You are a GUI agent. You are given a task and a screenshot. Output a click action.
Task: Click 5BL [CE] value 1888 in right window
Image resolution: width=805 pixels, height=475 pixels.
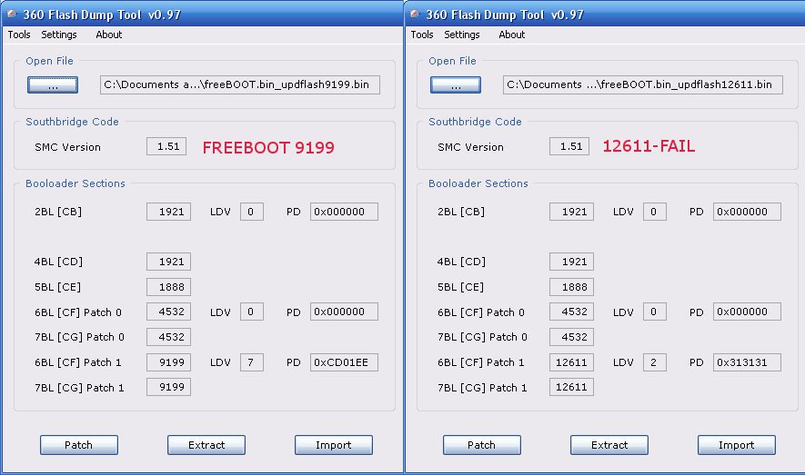click(571, 287)
